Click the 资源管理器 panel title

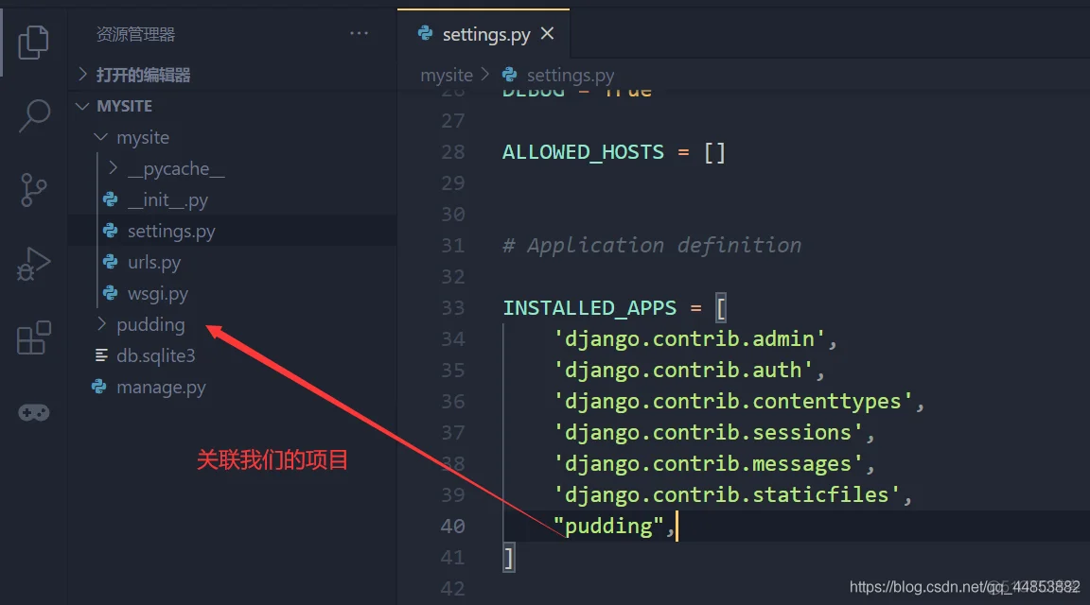135,34
